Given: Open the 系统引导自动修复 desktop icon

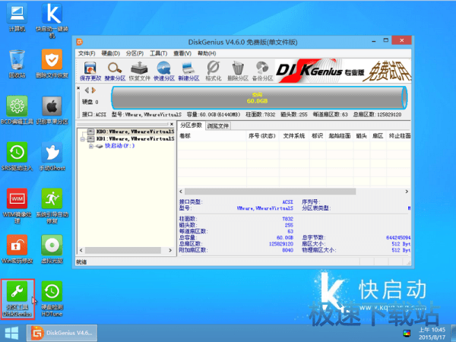Looking at the screenshot, I should tap(52, 206).
